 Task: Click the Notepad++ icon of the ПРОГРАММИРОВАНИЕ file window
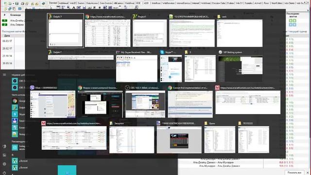click(171, 17)
